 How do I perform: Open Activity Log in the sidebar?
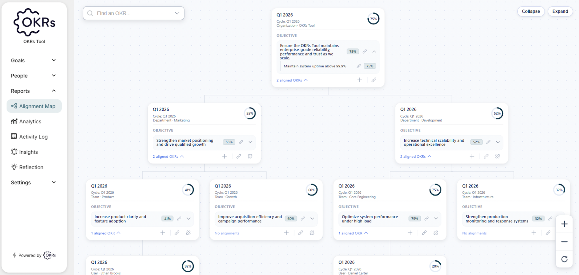[33, 137]
